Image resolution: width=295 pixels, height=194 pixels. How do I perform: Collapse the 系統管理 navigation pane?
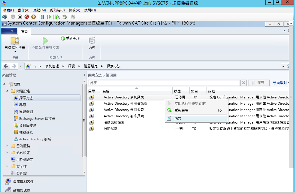pyautogui.click(x=84, y=75)
